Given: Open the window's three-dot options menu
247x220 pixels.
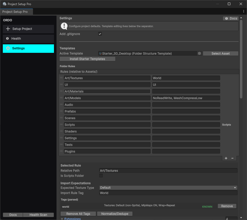Looking at the screenshot, I should click(244, 12).
